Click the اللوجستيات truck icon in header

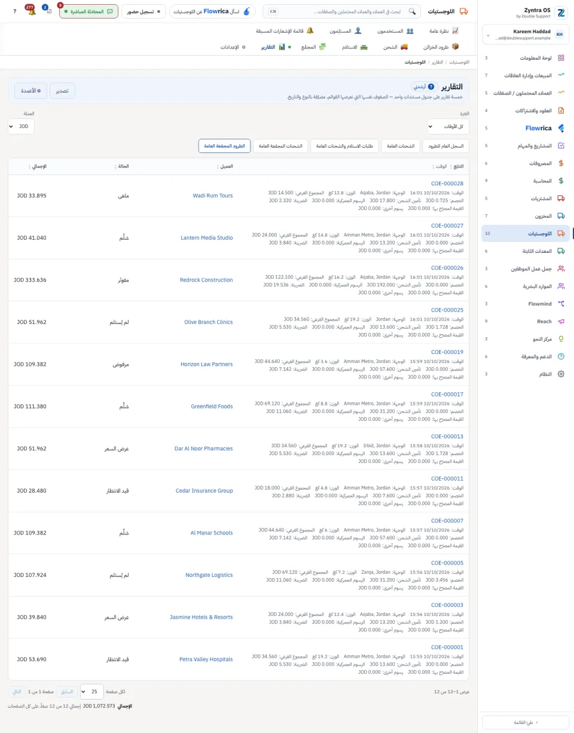coord(465,11)
